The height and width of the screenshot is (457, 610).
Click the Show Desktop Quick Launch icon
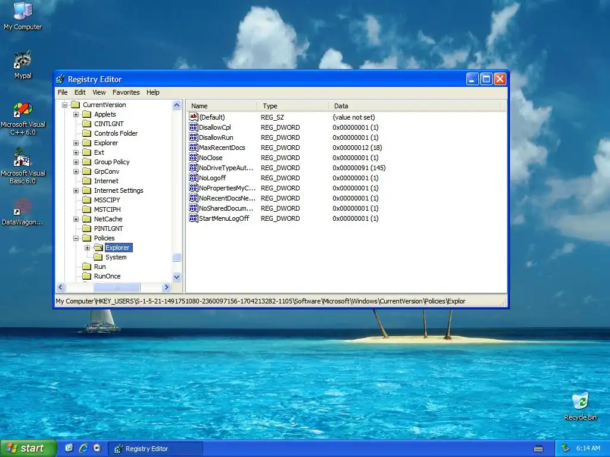69,448
